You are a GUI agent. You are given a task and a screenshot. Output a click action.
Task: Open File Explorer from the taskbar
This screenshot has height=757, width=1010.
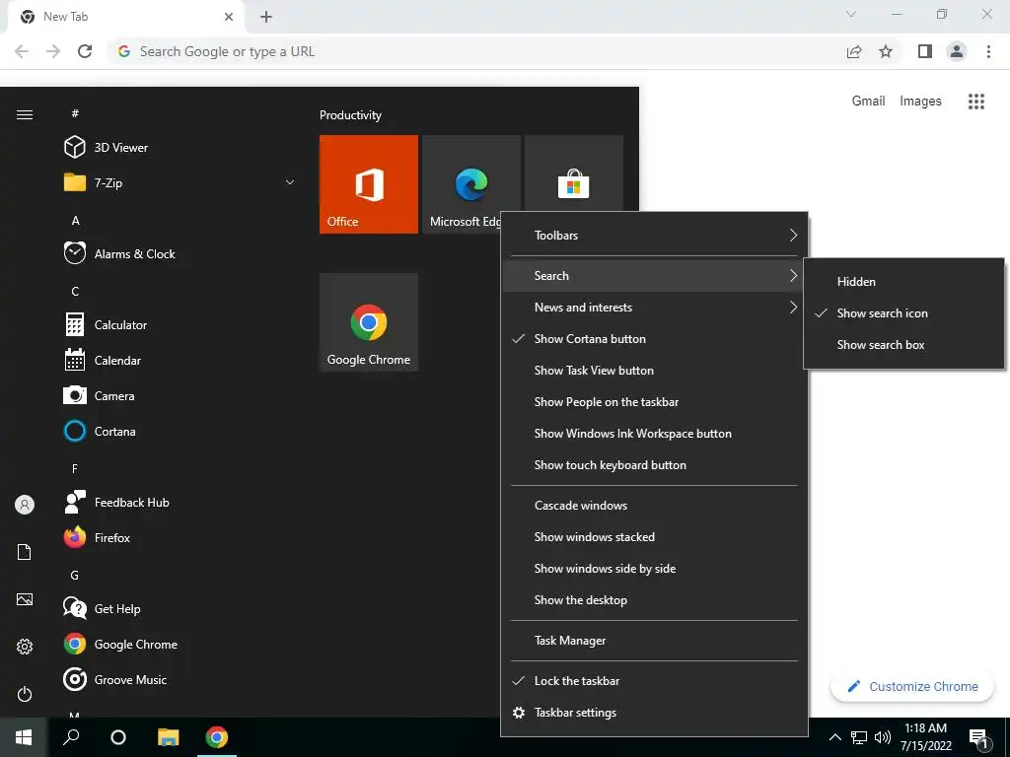click(168, 737)
